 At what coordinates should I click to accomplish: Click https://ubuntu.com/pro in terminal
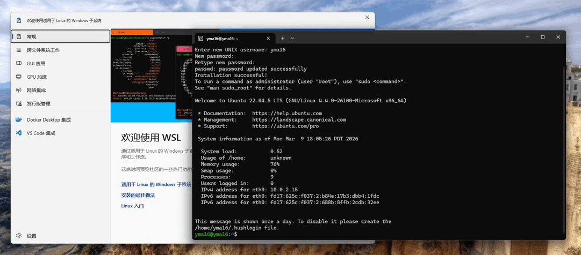point(286,126)
